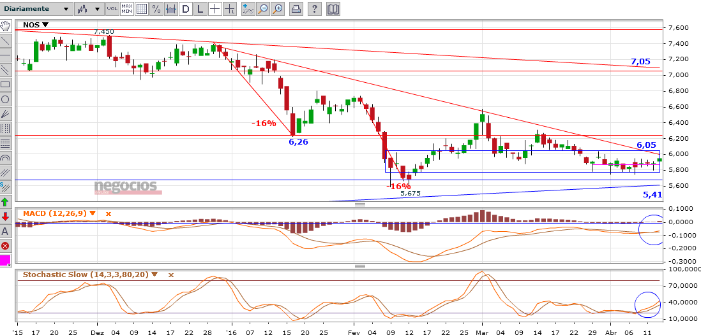Open the MACD (12,26,9) settings dropdown
The image size is (701, 335).
(93, 213)
